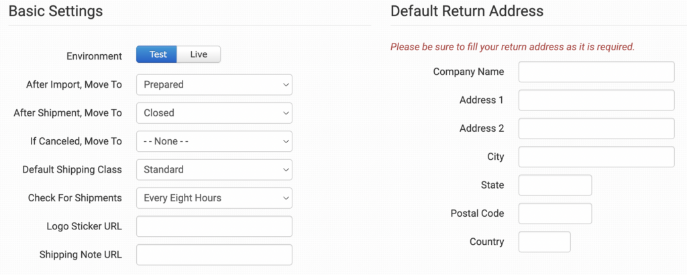Expand the After Shipment, Move To dropdown

tap(214, 113)
